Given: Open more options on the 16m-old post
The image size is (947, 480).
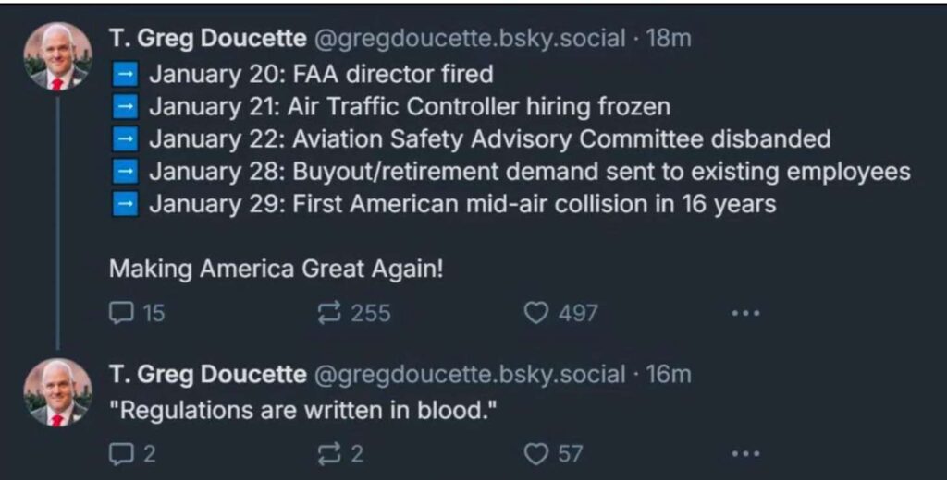Looking at the screenshot, I should (x=744, y=453).
